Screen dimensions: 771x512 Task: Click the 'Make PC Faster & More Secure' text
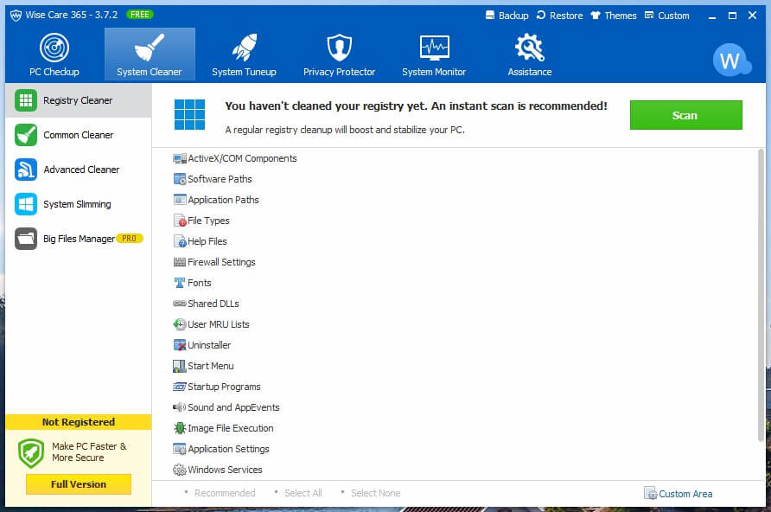click(x=89, y=452)
